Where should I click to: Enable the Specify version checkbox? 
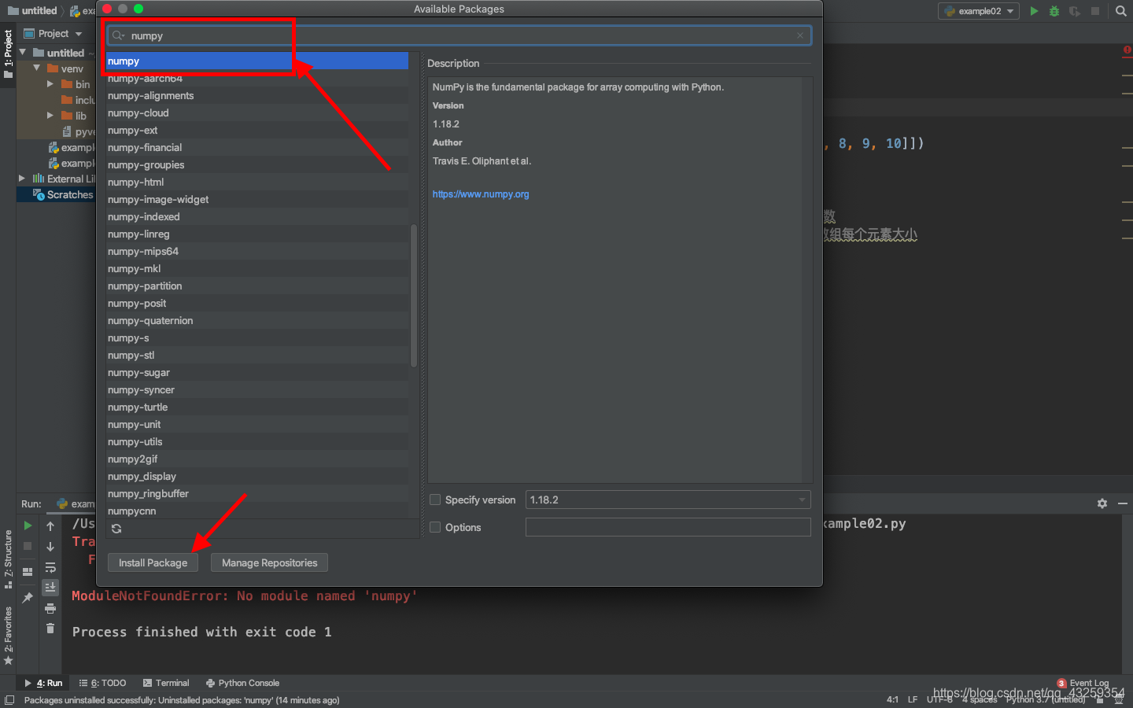coord(435,500)
